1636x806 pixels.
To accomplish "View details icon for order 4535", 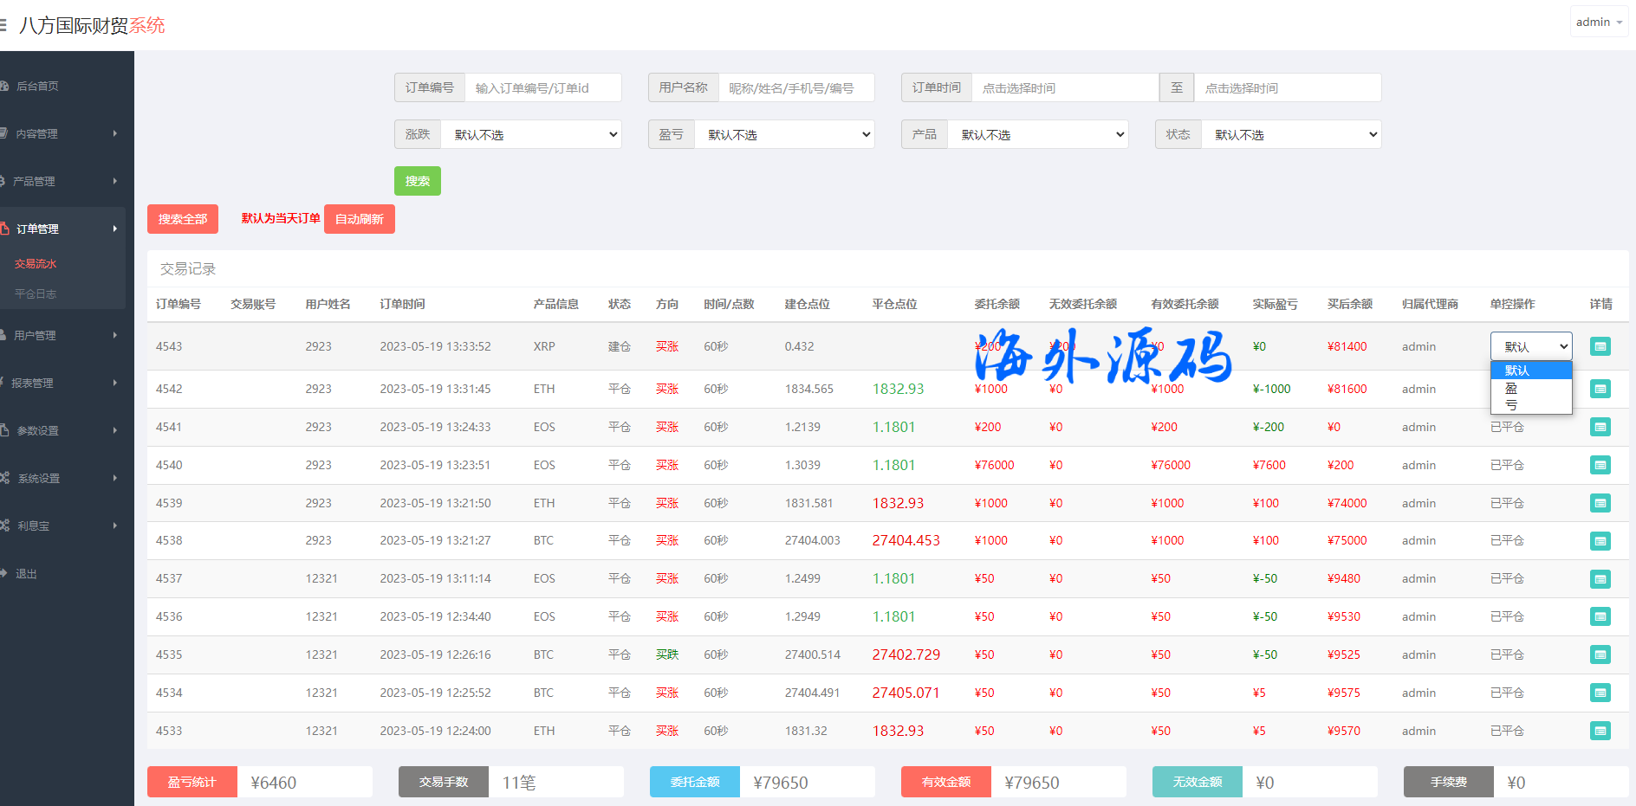I will tap(1600, 654).
